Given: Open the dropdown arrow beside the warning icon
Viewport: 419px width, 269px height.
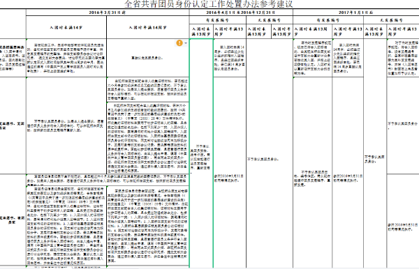Looking at the screenshot, I should [186, 43].
